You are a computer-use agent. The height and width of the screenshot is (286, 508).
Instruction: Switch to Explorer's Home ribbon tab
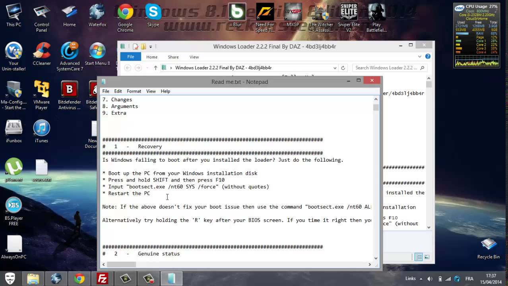click(x=152, y=57)
